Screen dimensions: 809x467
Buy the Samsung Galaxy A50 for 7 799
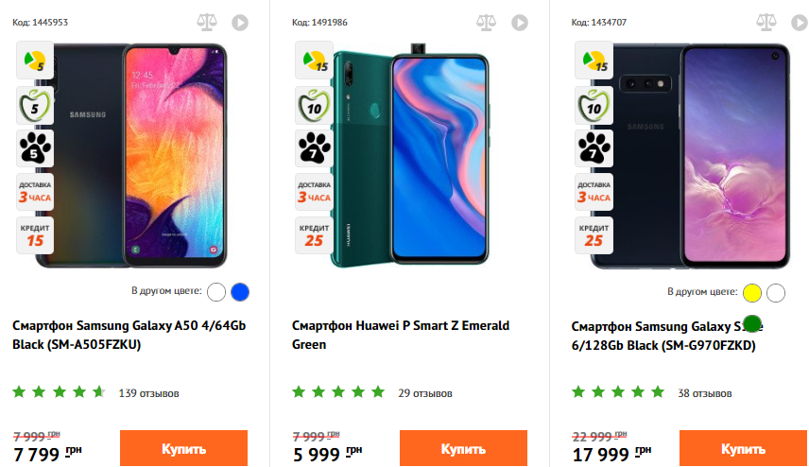click(183, 448)
